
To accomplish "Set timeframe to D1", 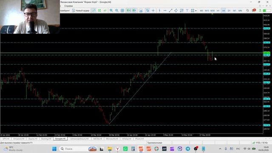I will (x=229, y=11).
